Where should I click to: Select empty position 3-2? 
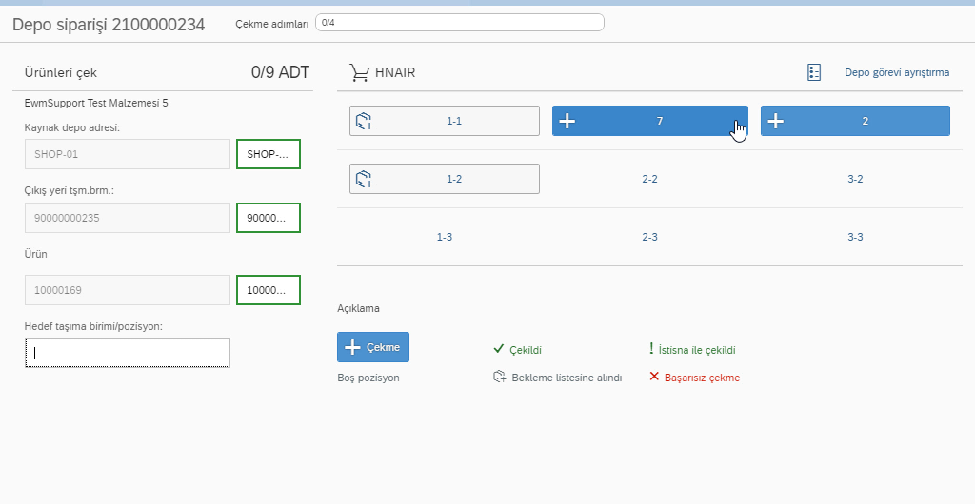[855, 179]
